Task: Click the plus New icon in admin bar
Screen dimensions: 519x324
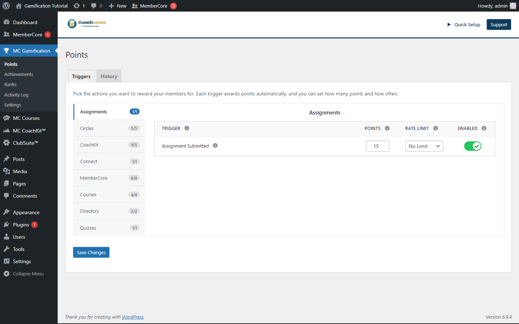Action: click(111, 6)
